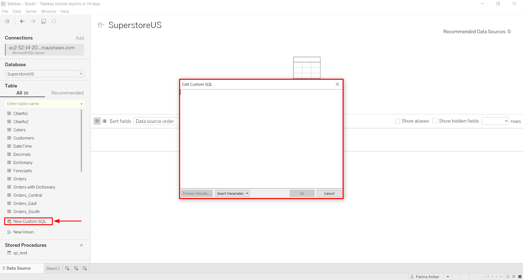Click the show tabs icon in status bar
The image size is (523, 280).
click(x=520, y=276)
